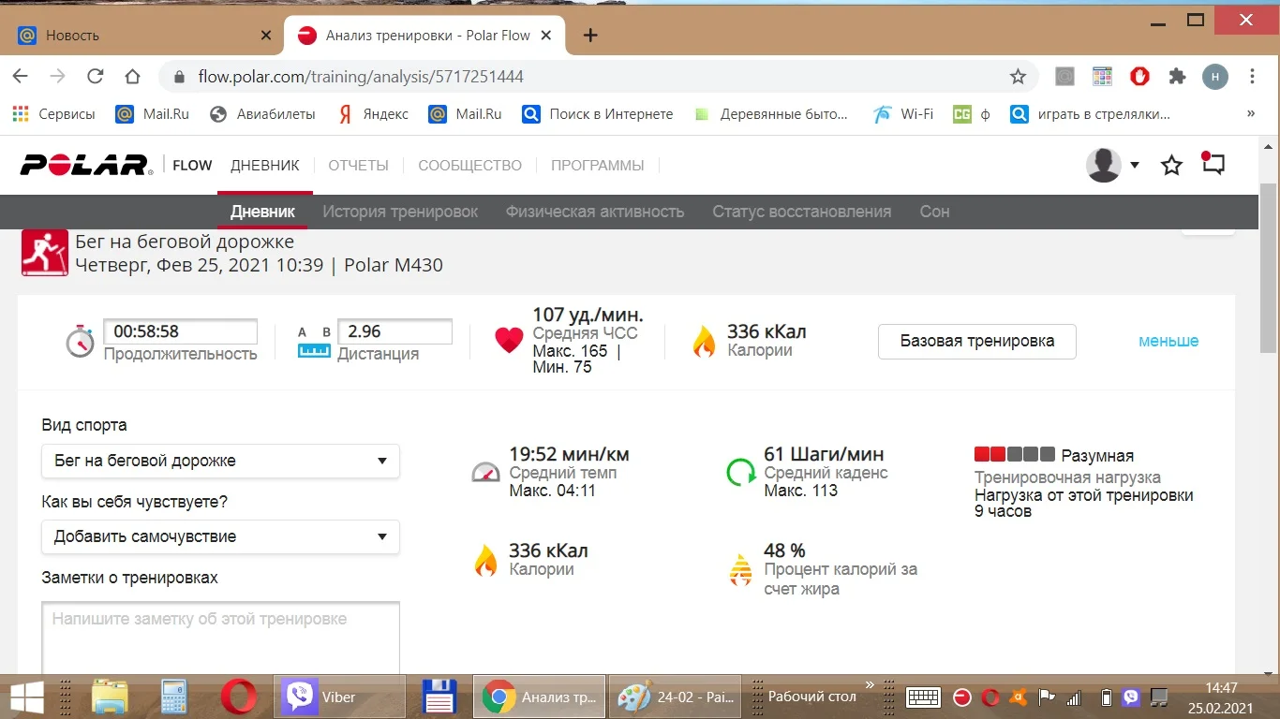Open the Calculator from the taskbar
The height and width of the screenshot is (719, 1280).
(174, 697)
